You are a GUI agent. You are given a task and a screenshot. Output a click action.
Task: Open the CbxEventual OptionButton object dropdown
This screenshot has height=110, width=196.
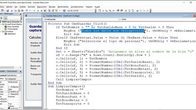pos(21,75)
